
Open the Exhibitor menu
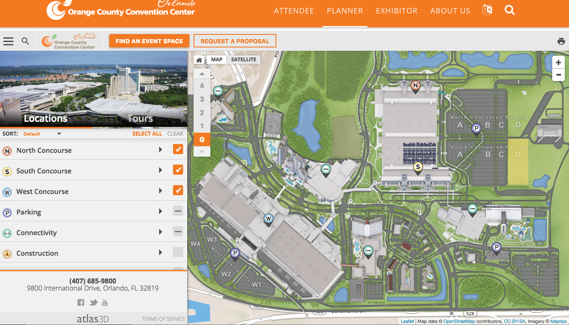point(397,11)
